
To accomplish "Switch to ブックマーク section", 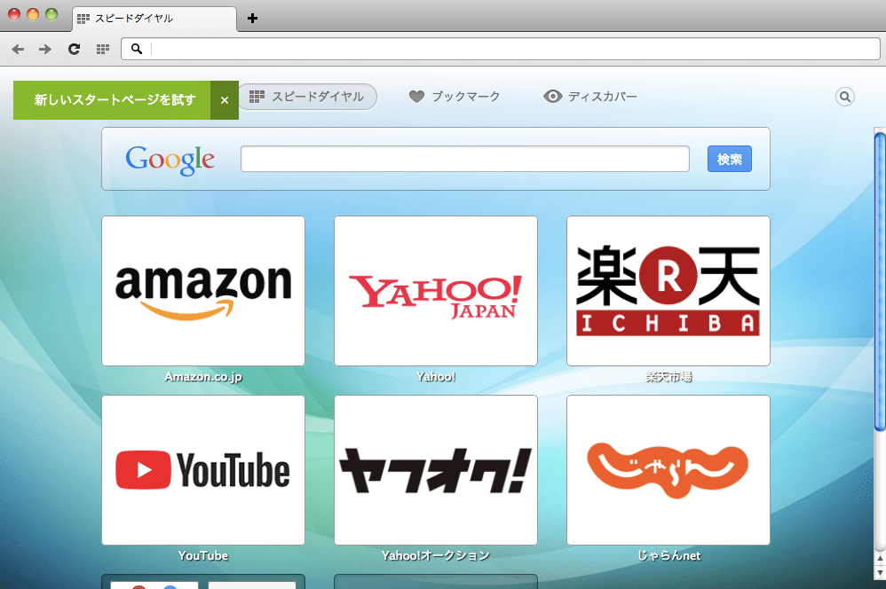I will click(x=455, y=97).
